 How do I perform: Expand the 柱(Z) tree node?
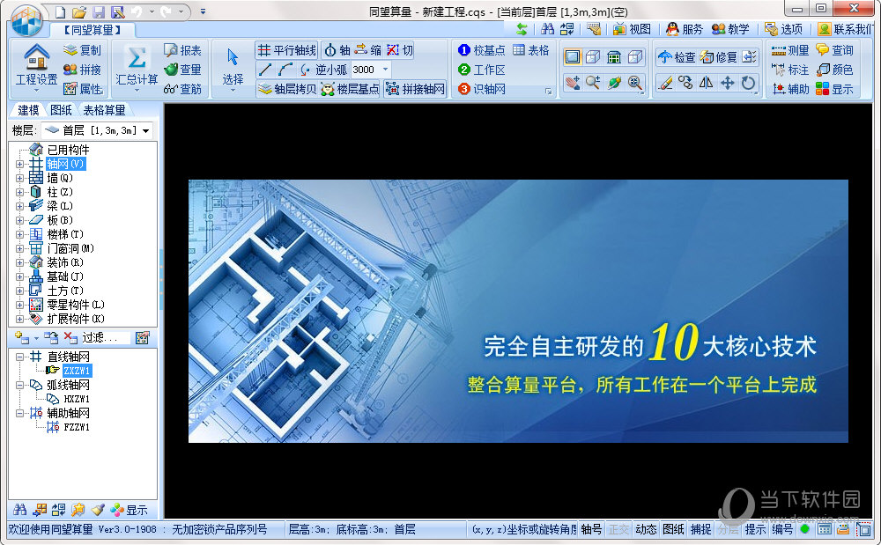(x=19, y=192)
